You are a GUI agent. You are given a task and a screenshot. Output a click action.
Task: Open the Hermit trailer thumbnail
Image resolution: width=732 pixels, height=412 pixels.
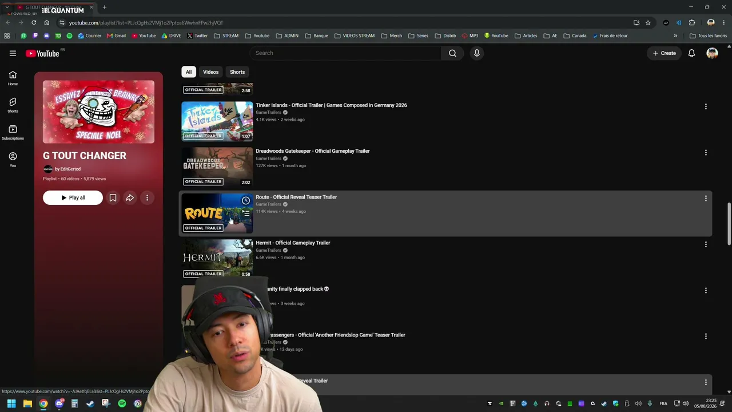point(217,259)
